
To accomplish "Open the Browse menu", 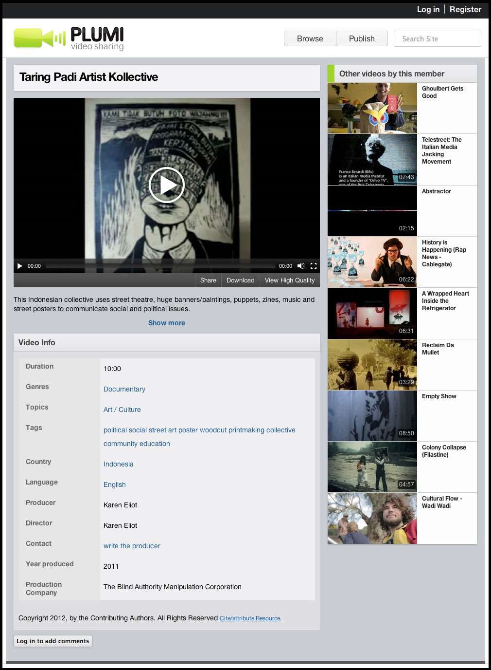I will [x=310, y=38].
